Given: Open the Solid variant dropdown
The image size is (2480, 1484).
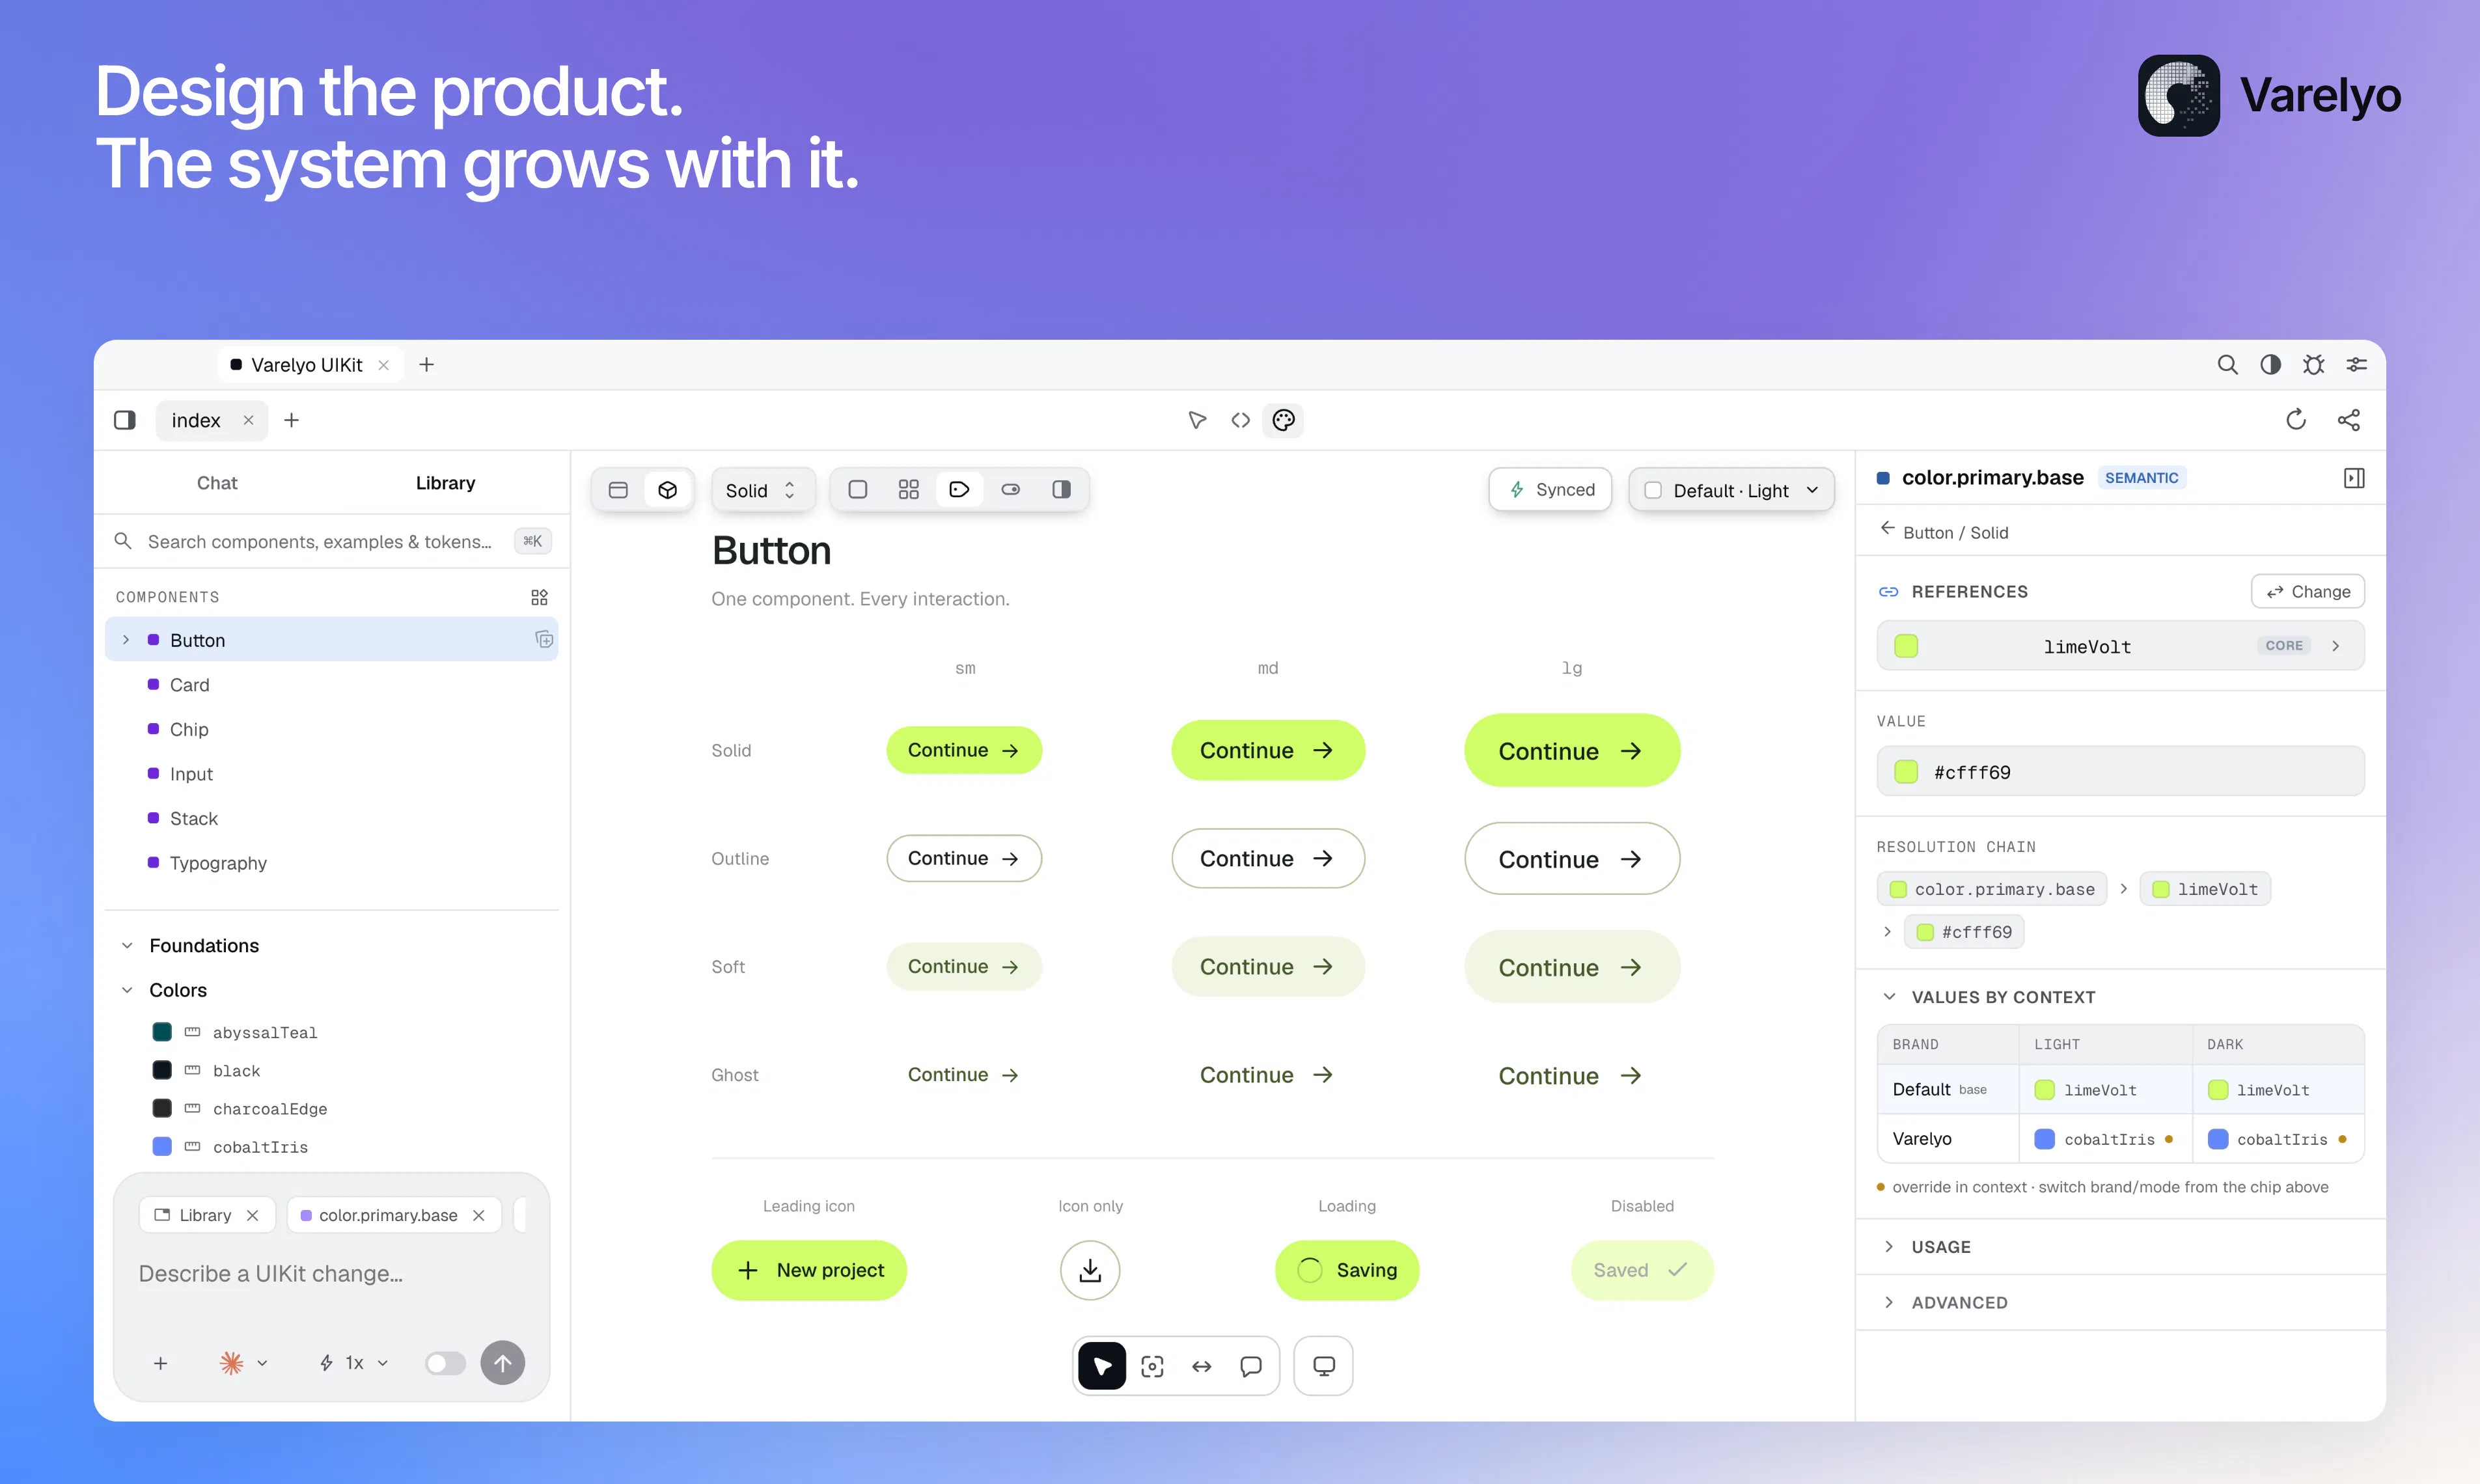Looking at the screenshot, I should click(762, 490).
